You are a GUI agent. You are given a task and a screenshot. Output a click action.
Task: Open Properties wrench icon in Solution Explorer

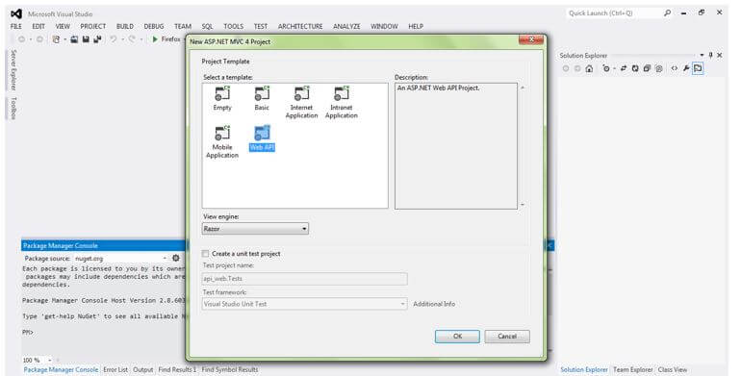686,68
